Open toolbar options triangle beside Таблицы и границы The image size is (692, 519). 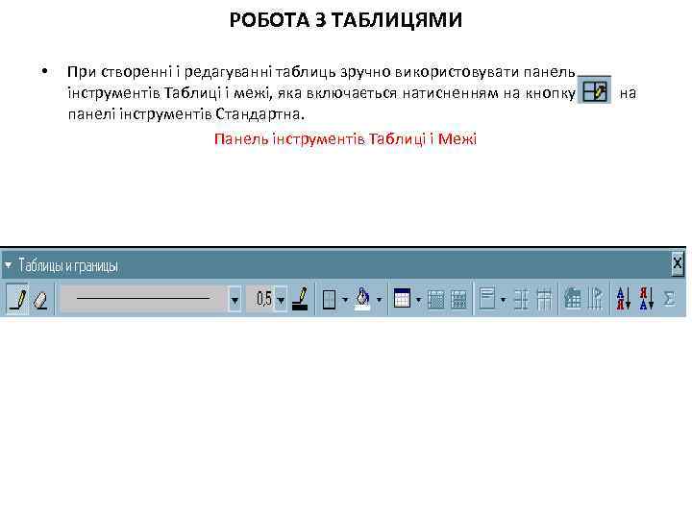[x=8, y=265]
